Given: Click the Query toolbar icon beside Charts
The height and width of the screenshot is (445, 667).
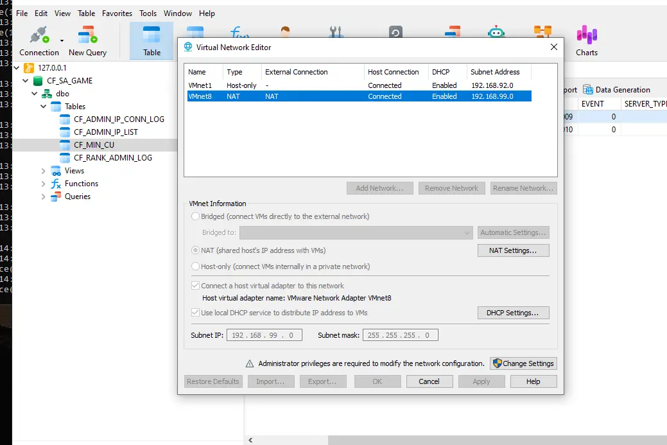Looking at the screenshot, I should coord(453,32).
